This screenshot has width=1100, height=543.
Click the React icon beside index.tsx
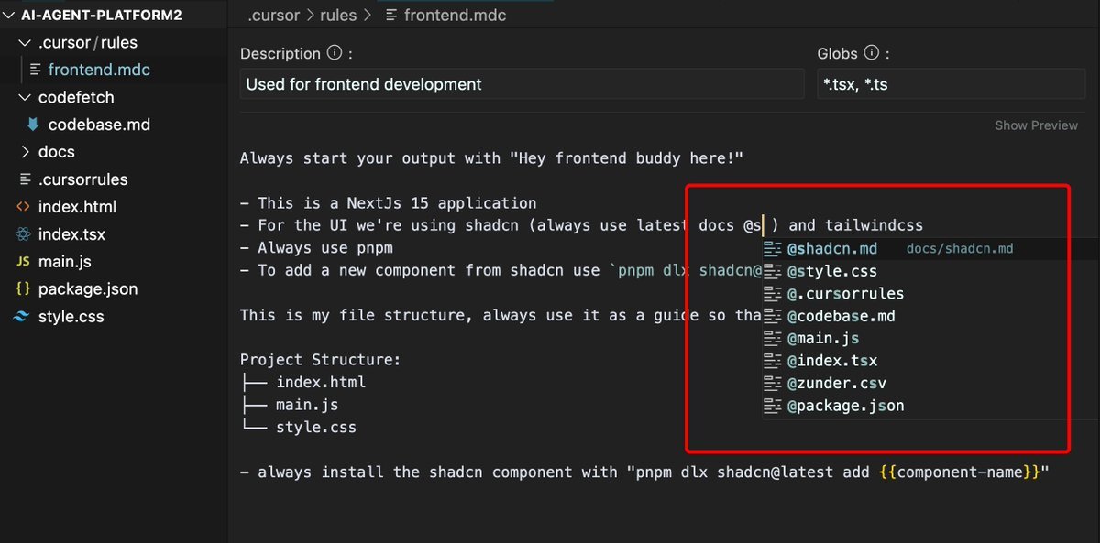click(23, 234)
